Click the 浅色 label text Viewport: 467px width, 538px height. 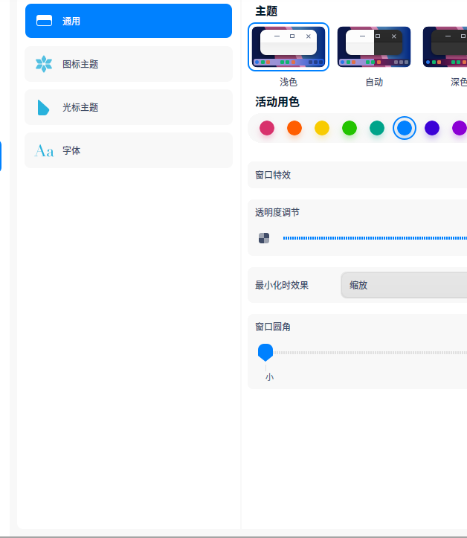tap(289, 82)
